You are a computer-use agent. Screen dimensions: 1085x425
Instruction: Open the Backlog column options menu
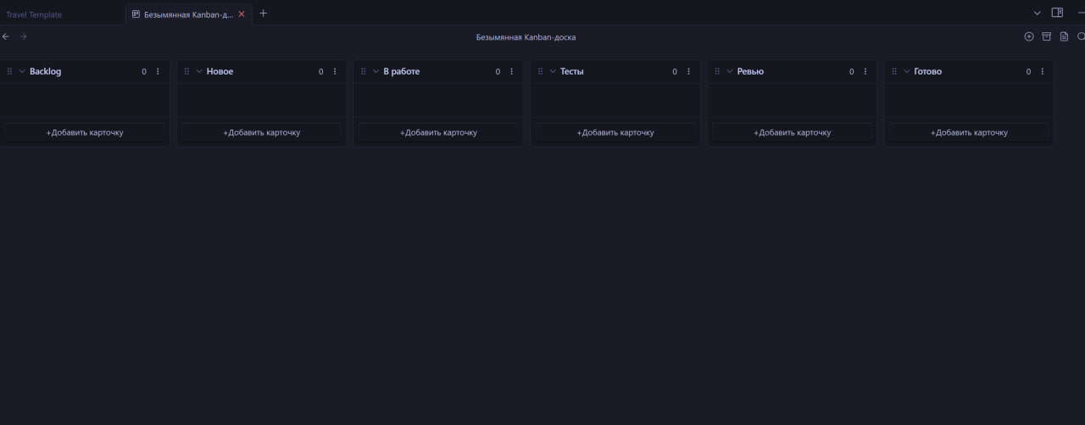(158, 72)
